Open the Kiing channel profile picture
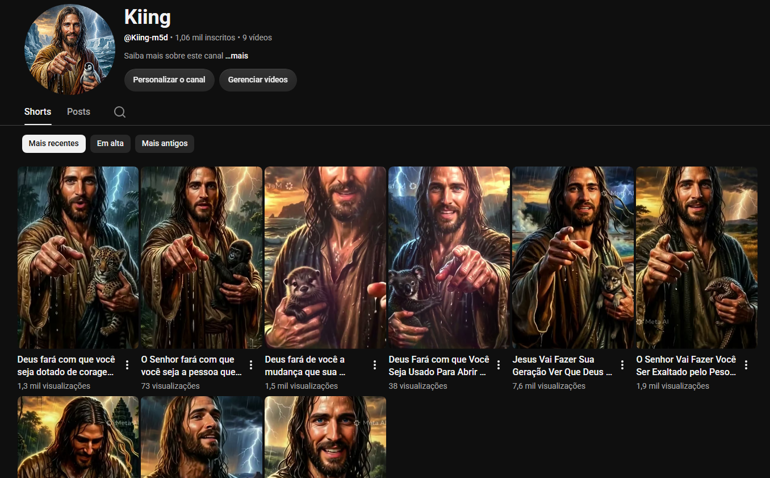The width and height of the screenshot is (770, 478). [70, 49]
